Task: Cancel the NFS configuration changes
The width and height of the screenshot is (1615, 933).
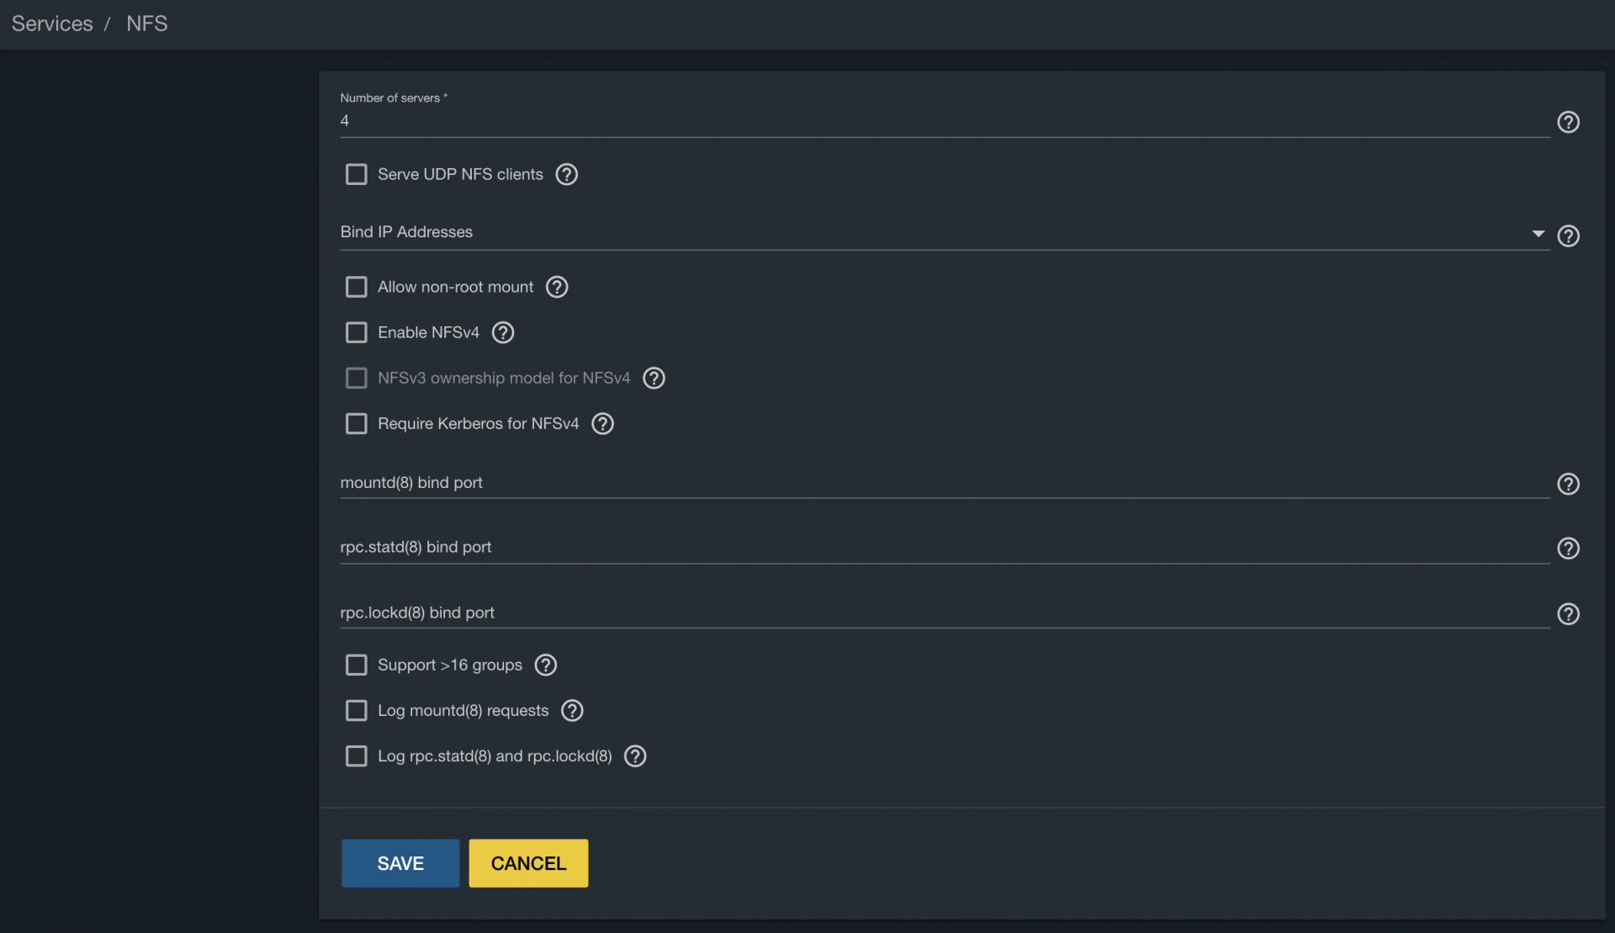Action: [x=528, y=863]
